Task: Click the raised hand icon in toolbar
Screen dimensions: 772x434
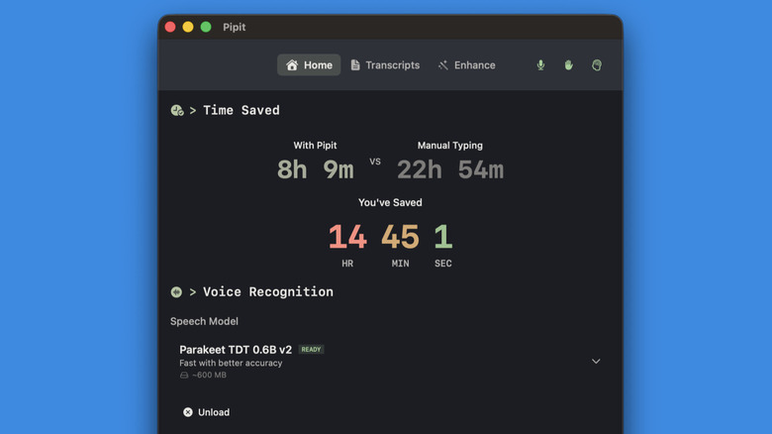Action: pyautogui.click(x=569, y=65)
